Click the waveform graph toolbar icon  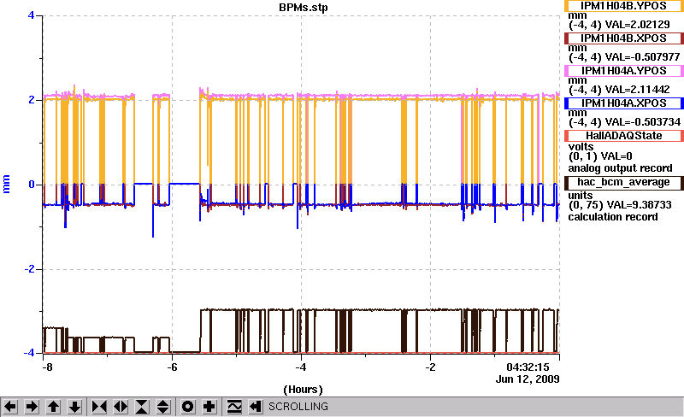[234, 407]
